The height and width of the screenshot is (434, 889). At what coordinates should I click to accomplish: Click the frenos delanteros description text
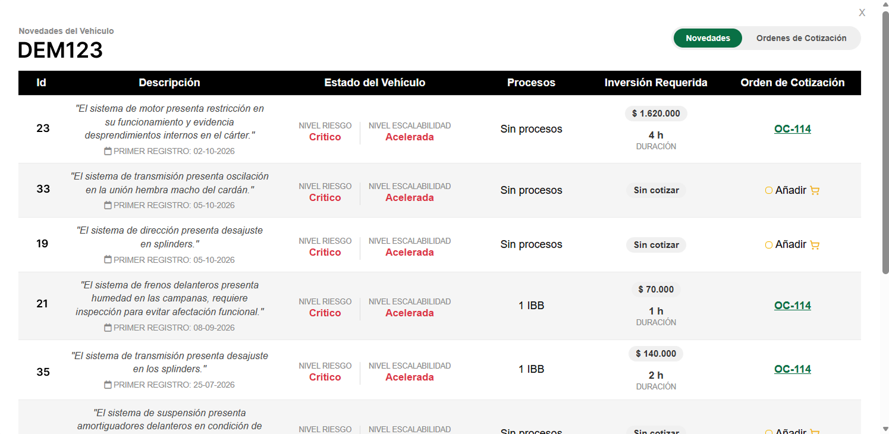(169, 298)
